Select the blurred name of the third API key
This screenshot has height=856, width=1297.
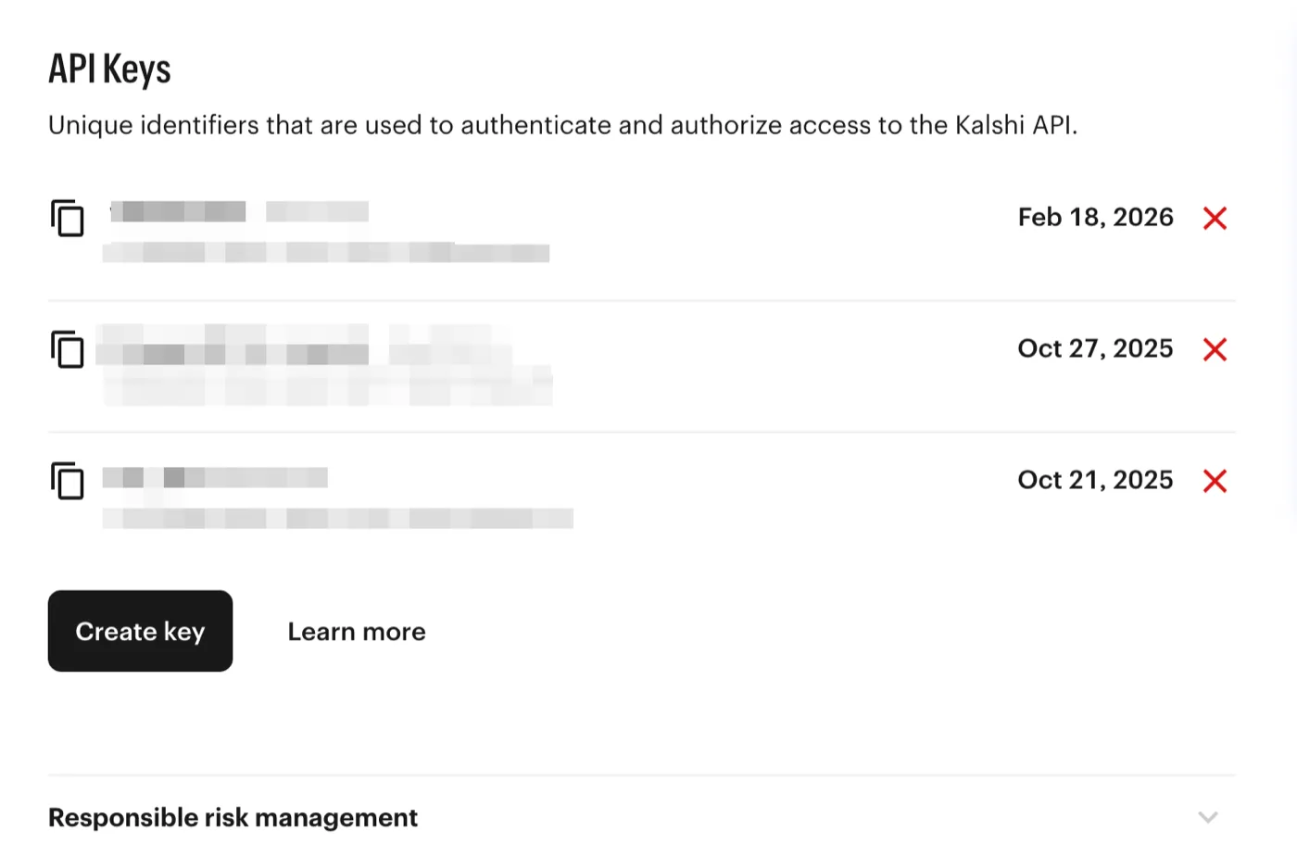tap(215, 477)
